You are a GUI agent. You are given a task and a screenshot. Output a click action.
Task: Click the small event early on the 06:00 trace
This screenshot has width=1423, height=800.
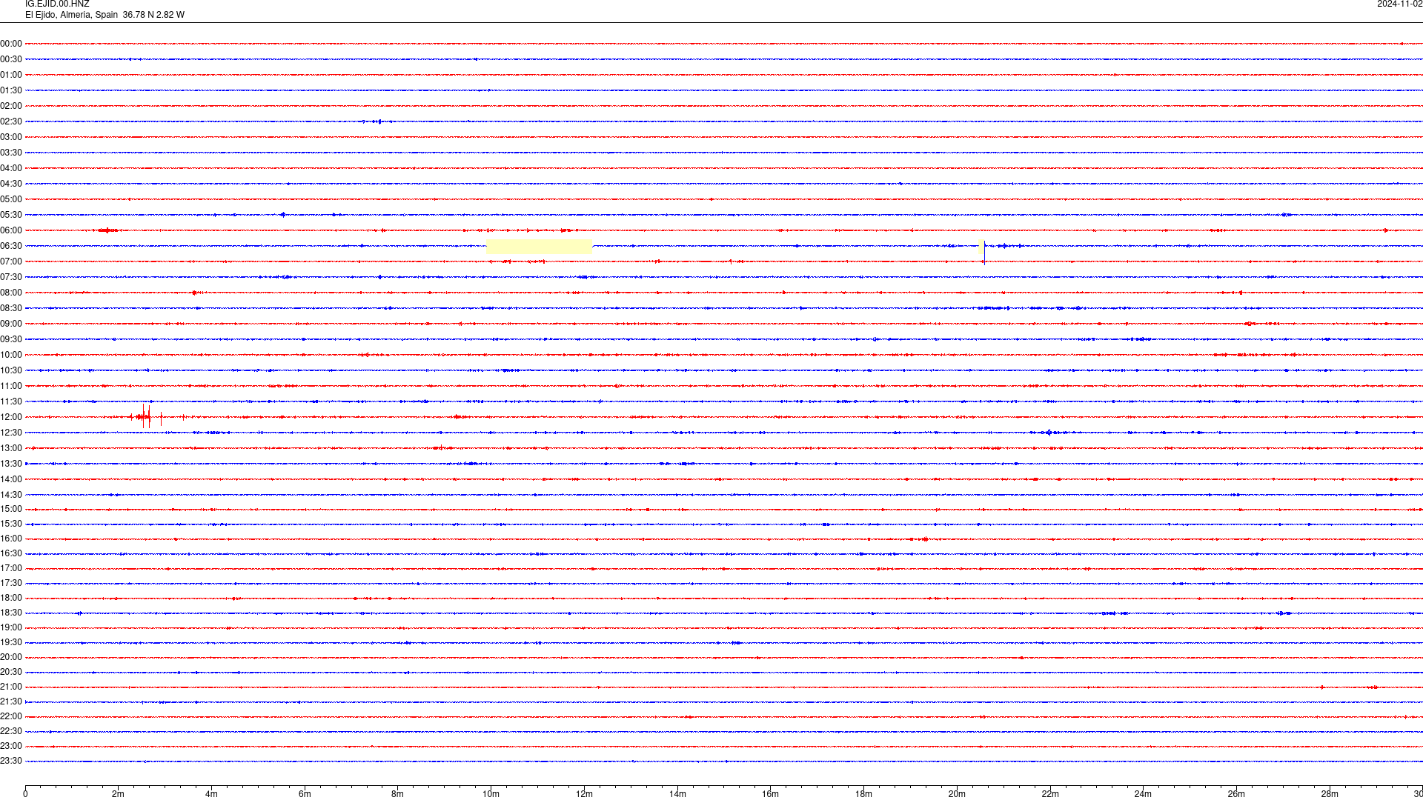click(108, 230)
